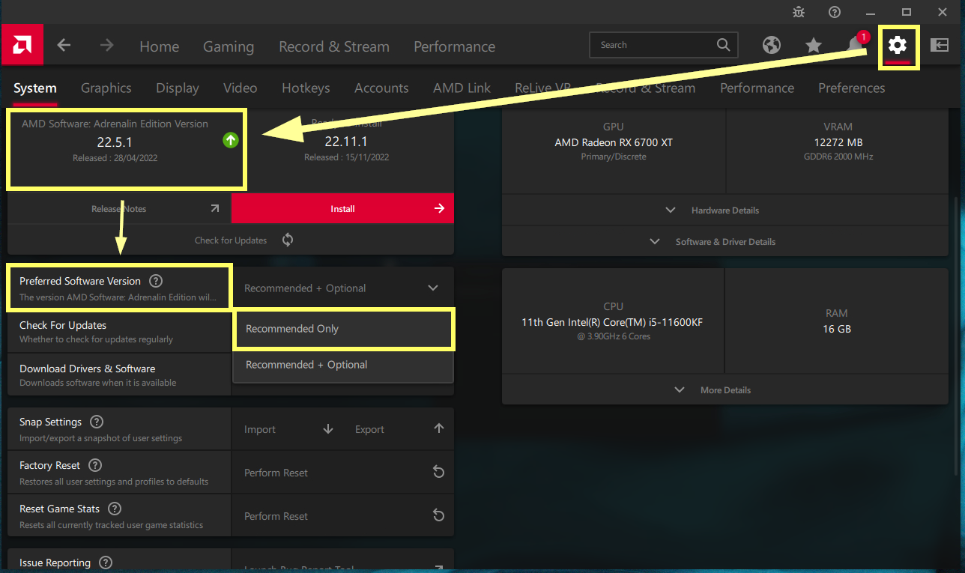Open favorites star icon
Screen dimensions: 965x573
pos(814,45)
